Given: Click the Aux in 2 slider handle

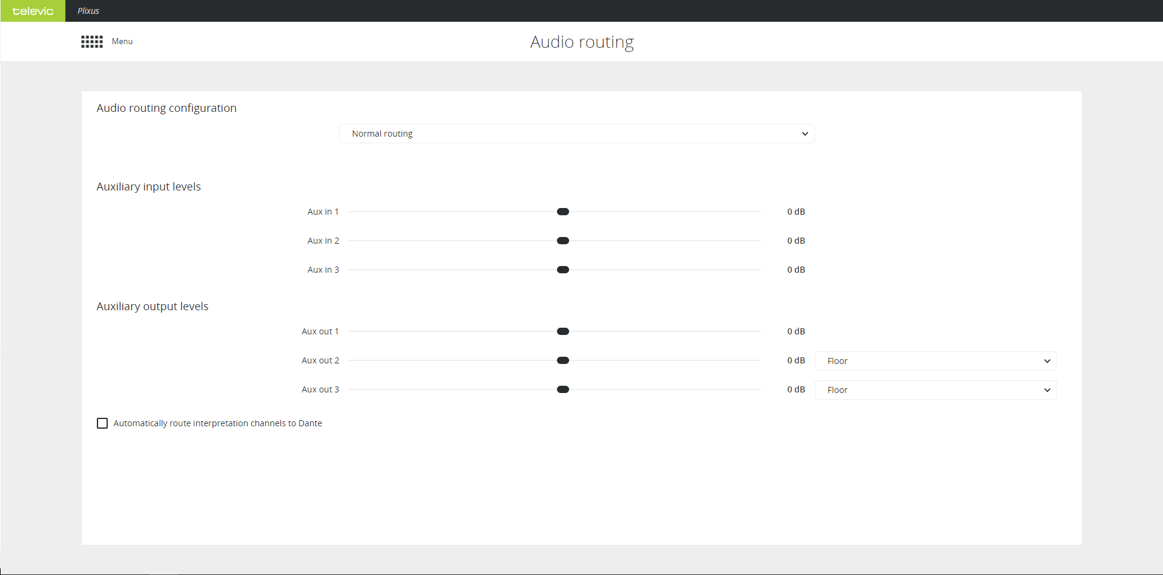Looking at the screenshot, I should pyautogui.click(x=563, y=241).
